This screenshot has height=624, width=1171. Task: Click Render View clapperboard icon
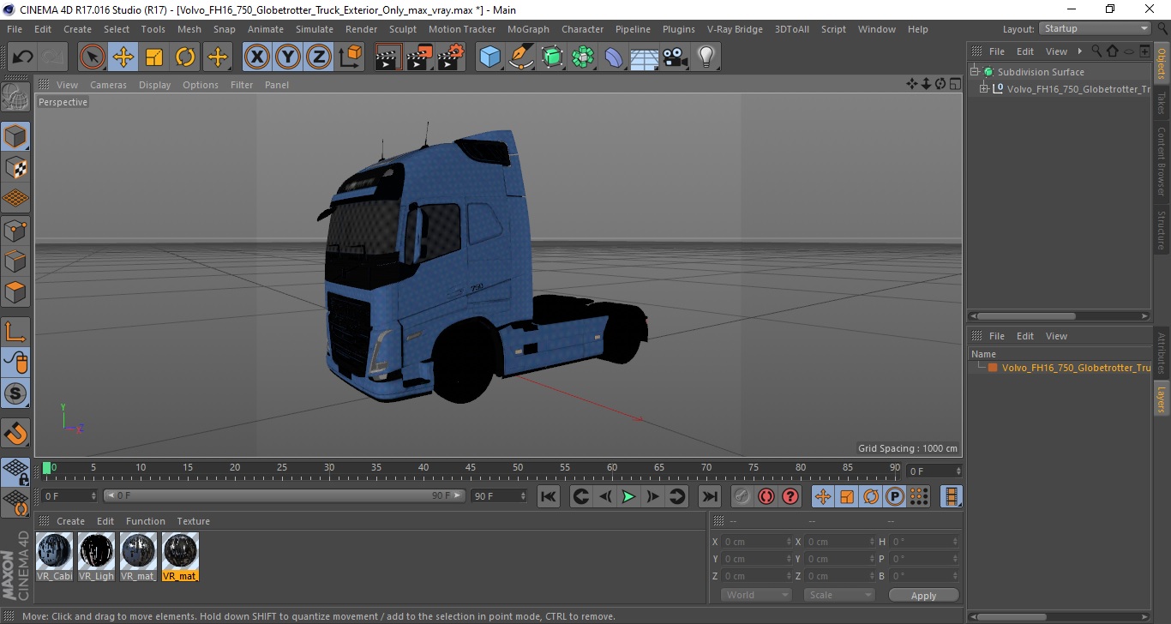click(388, 57)
